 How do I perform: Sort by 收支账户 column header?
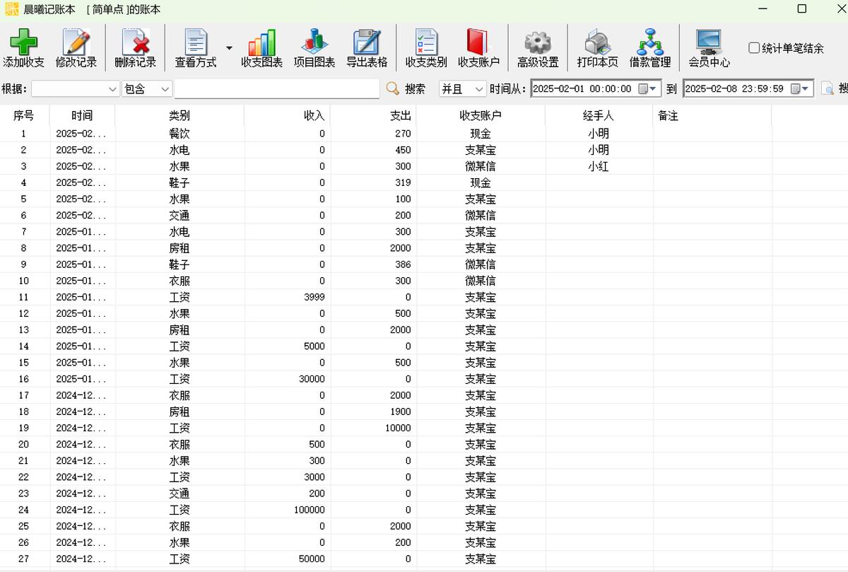481,116
